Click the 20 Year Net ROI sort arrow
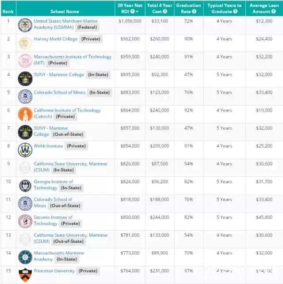This screenshot has width=283, height=284. (137, 12)
